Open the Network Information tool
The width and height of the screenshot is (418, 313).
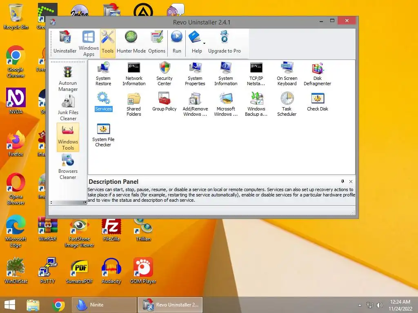pos(134,74)
